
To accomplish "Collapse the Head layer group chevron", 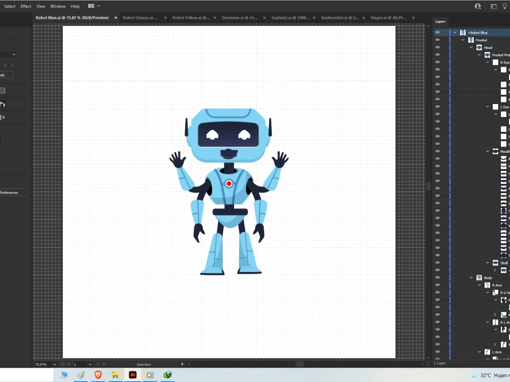I will pos(471,47).
